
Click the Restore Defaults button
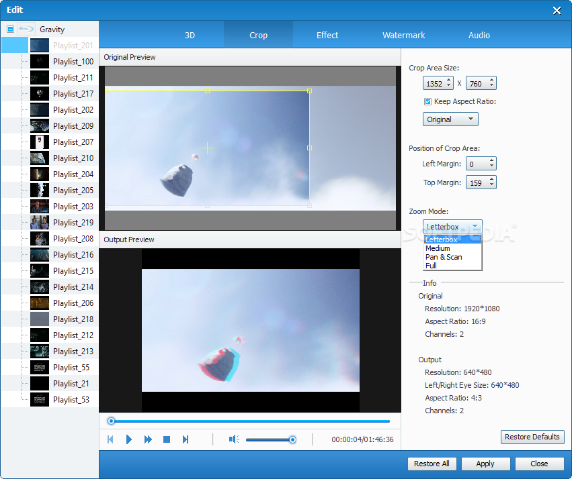click(x=532, y=437)
